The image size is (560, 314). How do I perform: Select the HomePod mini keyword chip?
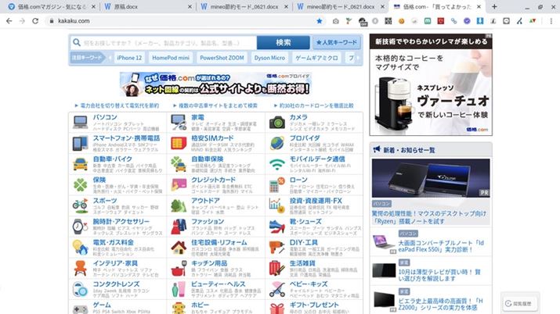click(x=171, y=58)
